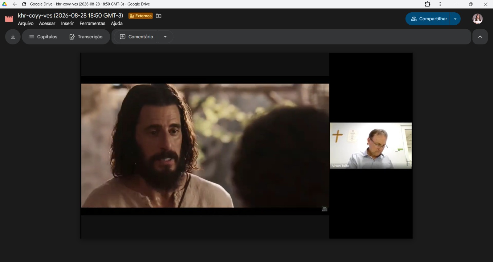
Task: Open the Inserir menu
Action: (67, 23)
